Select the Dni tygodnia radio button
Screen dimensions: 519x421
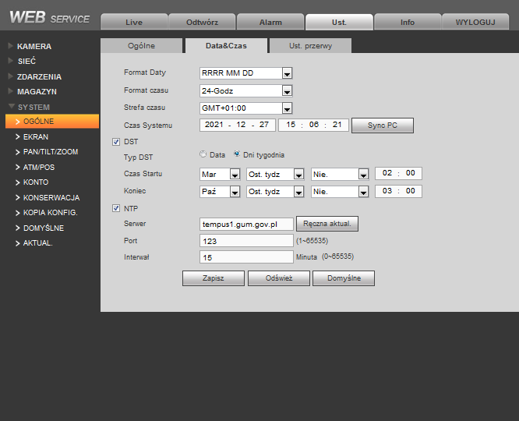(x=237, y=154)
